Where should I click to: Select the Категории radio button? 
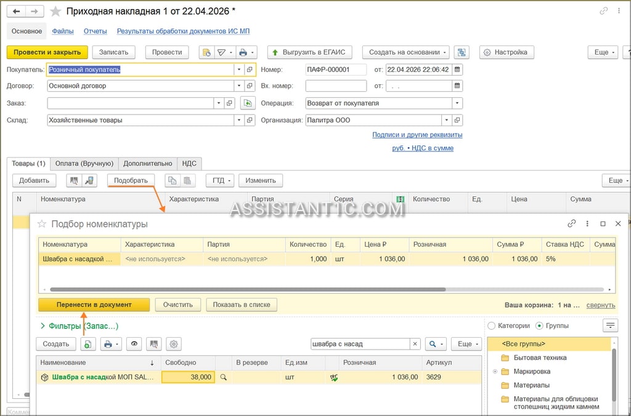(491, 326)
